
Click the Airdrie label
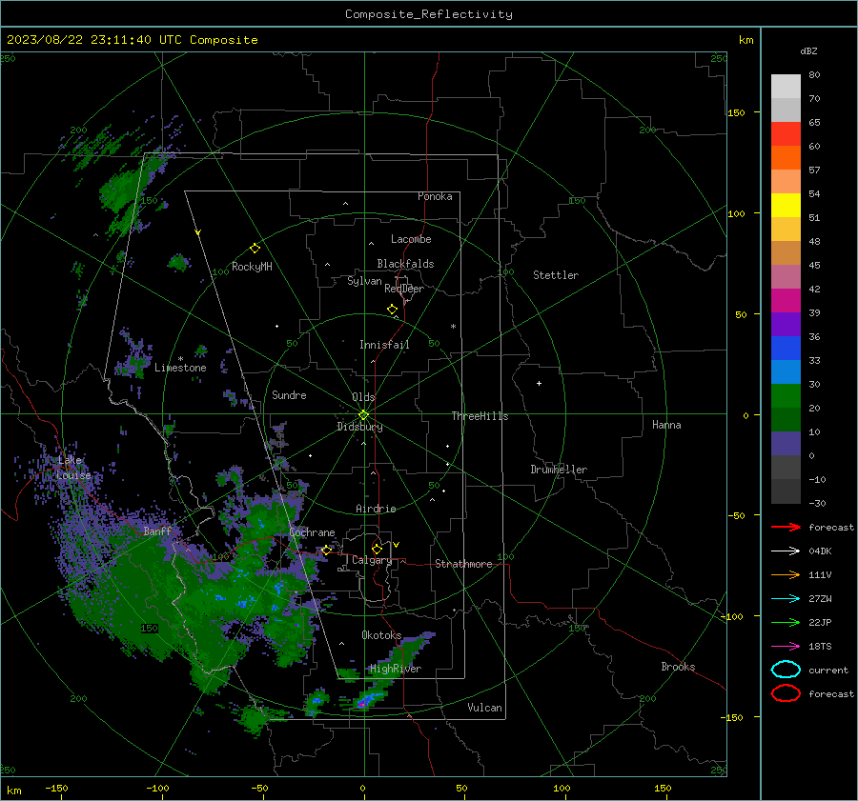click(376, 509)
